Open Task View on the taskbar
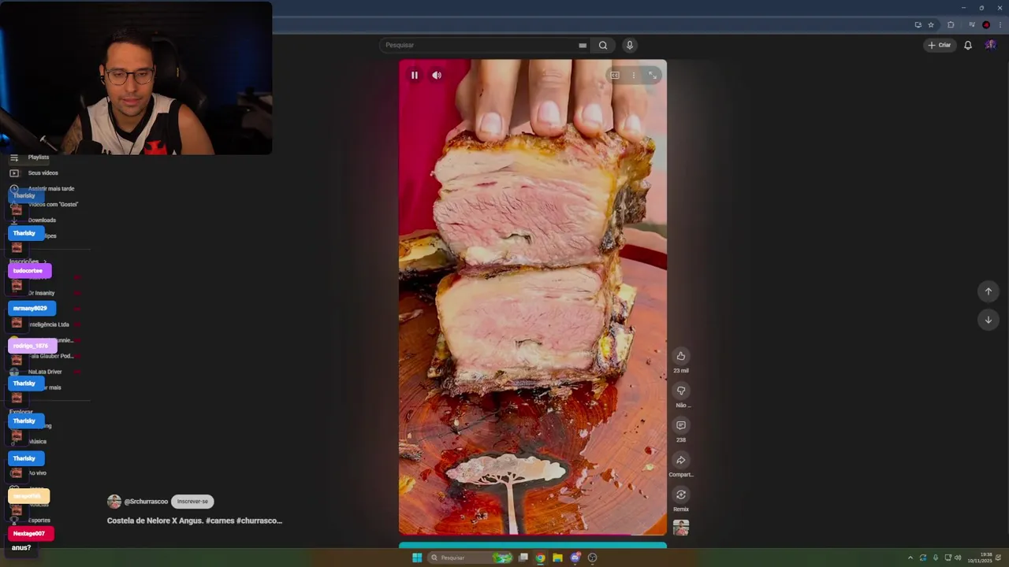Viewport: 1009px width, 567px height. click(523, 558)
